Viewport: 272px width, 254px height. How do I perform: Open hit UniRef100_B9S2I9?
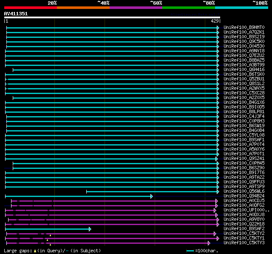244,37
